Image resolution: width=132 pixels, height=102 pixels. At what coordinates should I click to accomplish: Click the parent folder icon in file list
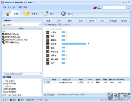point(4,31)
